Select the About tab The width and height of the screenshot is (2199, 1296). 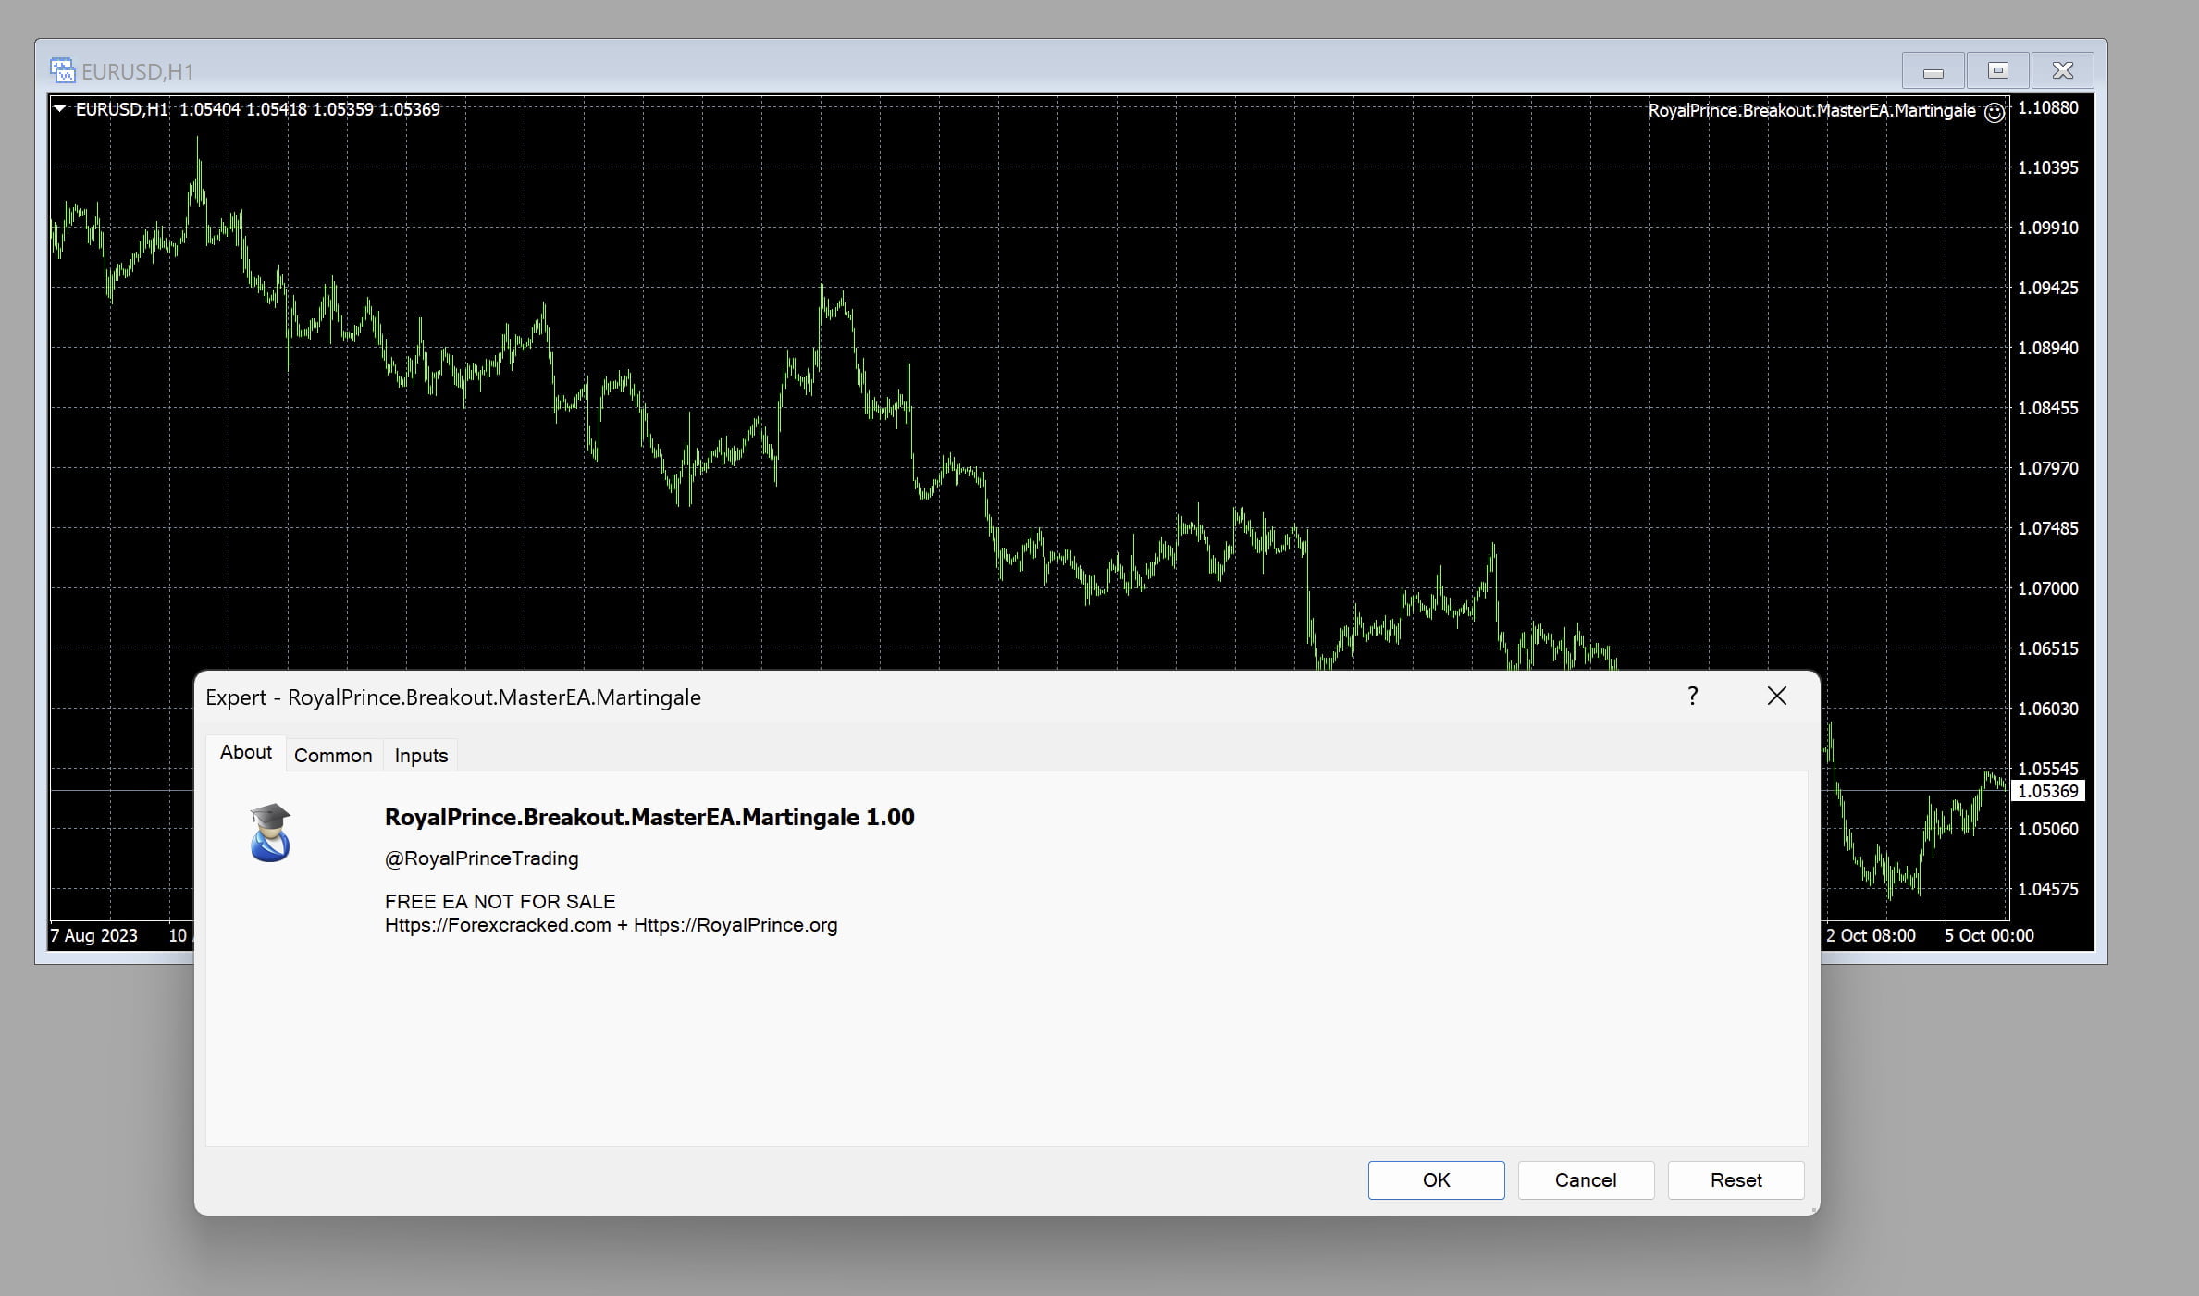(245, 752)
